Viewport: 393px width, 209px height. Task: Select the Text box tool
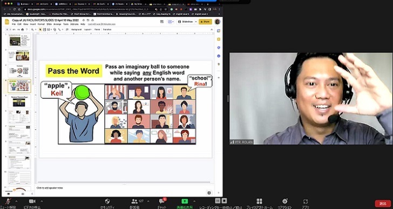pyautogui.click(x=44, y=30)
